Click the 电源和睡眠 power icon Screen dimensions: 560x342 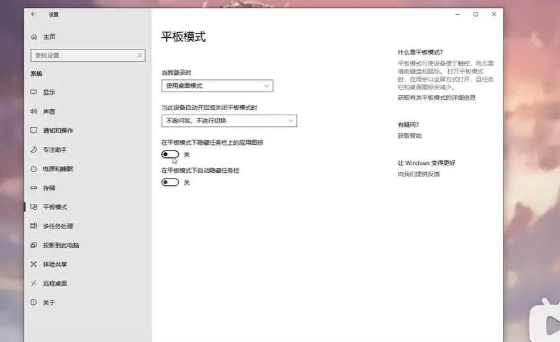(34, 169)
